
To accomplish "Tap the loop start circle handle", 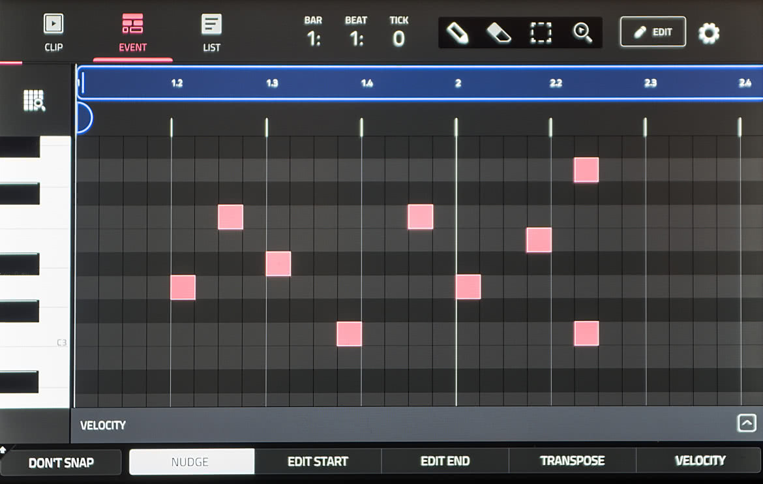I will tap(84, 117).
